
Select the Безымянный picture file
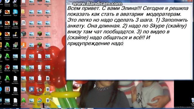tap(7, 13)
